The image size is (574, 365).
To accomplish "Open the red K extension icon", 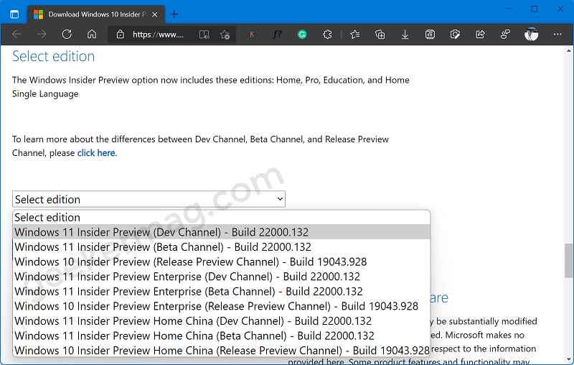I will coord(252,34).
